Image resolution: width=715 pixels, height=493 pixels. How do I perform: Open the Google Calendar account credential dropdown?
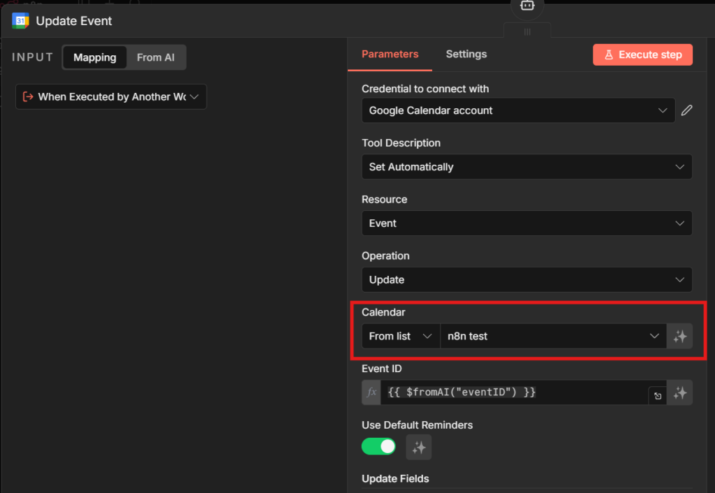[x=518, y=110]
